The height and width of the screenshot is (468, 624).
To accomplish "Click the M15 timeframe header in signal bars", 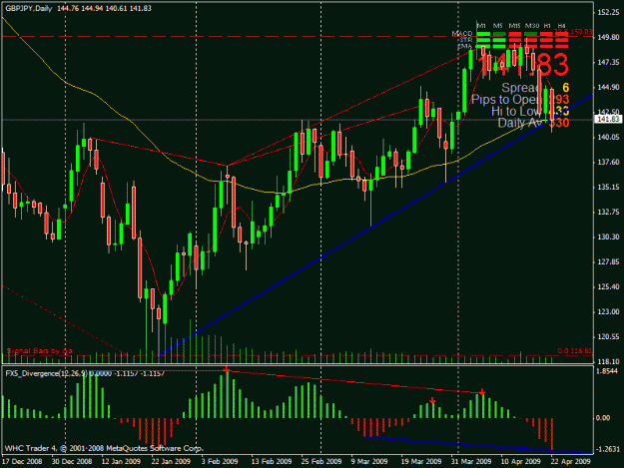I will [514, 26].
